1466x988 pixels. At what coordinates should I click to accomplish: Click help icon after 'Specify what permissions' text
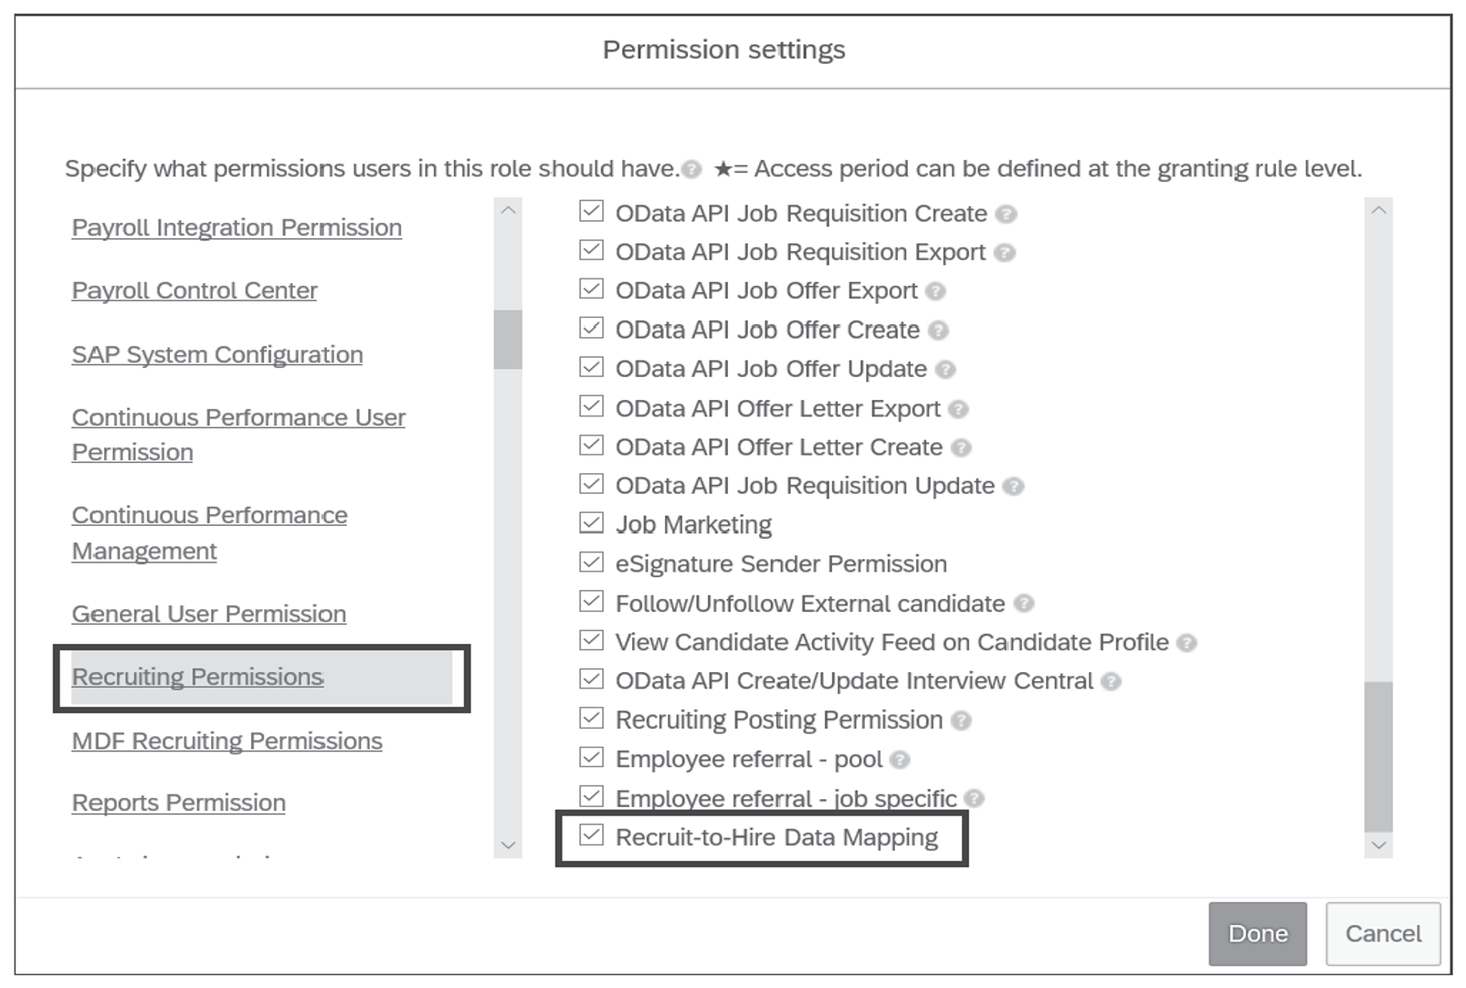(x=692, y=168)
